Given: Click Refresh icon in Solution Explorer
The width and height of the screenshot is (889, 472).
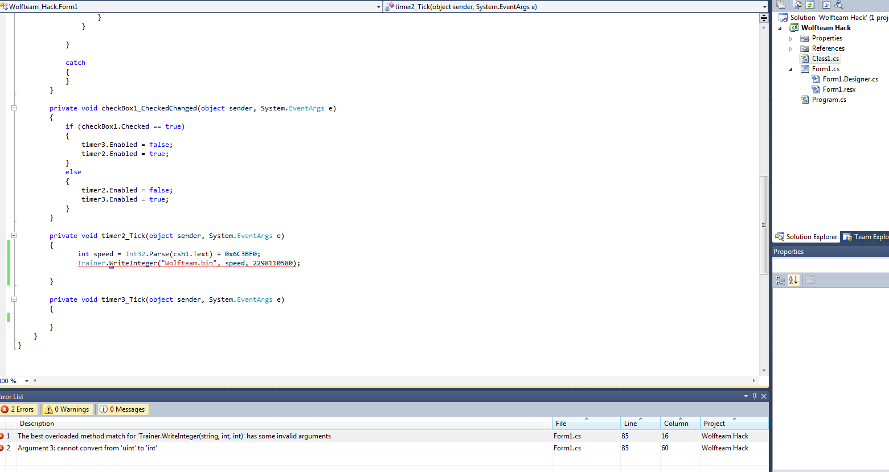Looking at the screenshot, I should (809, 5).
